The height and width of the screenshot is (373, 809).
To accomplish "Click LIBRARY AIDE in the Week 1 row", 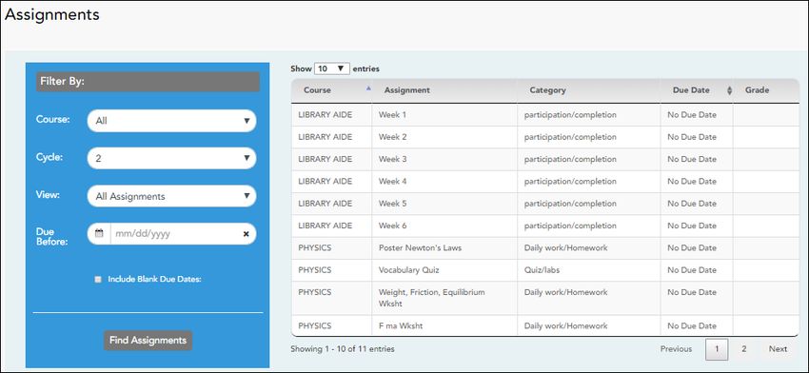I will click(x=326, y=115).
